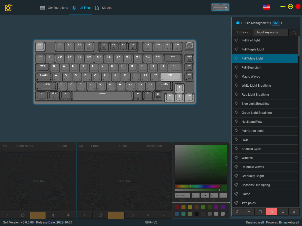Screen dimensions: 302x226
Task: Select the RGB lighting file
Action: pyautogui.click(x=265, y=140)
